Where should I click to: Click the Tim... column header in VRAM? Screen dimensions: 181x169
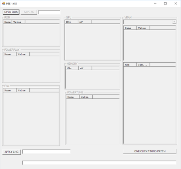coord(143,65)
